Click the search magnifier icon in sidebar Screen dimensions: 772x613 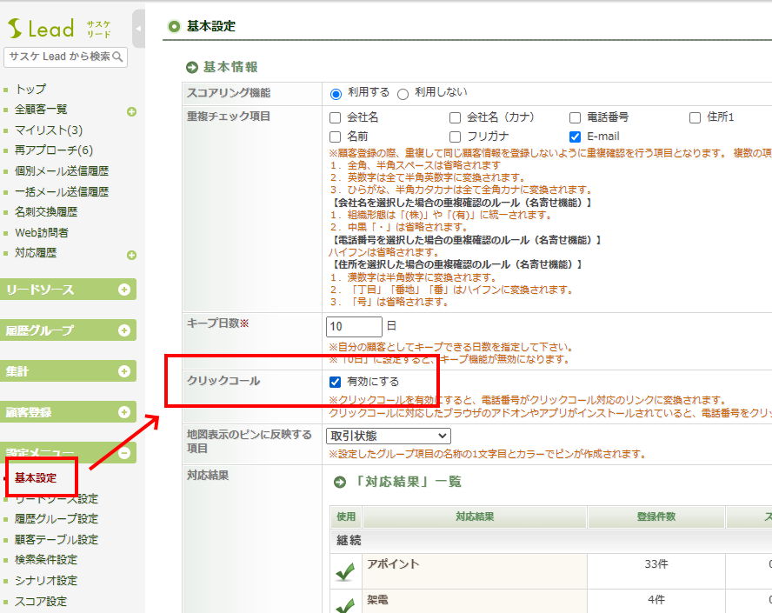pyautogui.click(x=118, y=57)
